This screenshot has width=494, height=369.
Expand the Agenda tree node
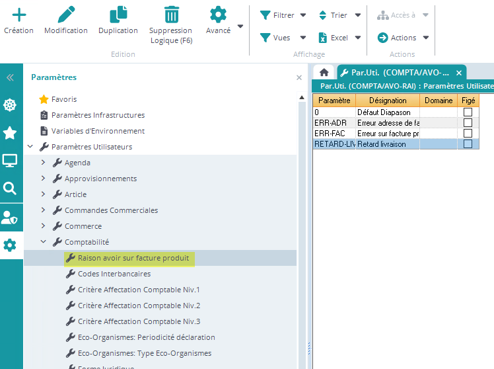click(x=44, y=163)
